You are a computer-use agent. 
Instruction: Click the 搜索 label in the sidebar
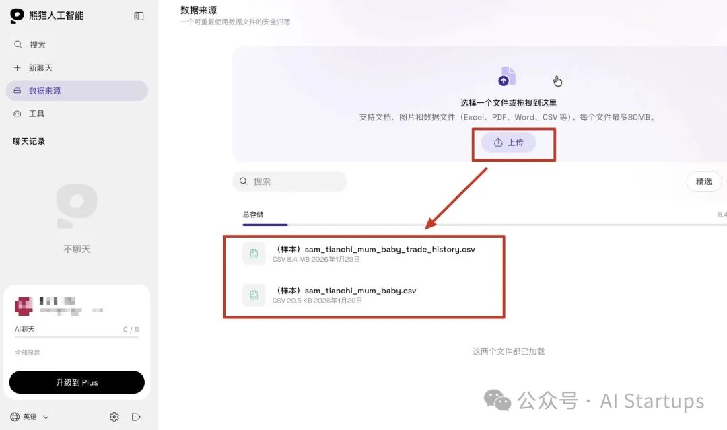coord(38,44)
